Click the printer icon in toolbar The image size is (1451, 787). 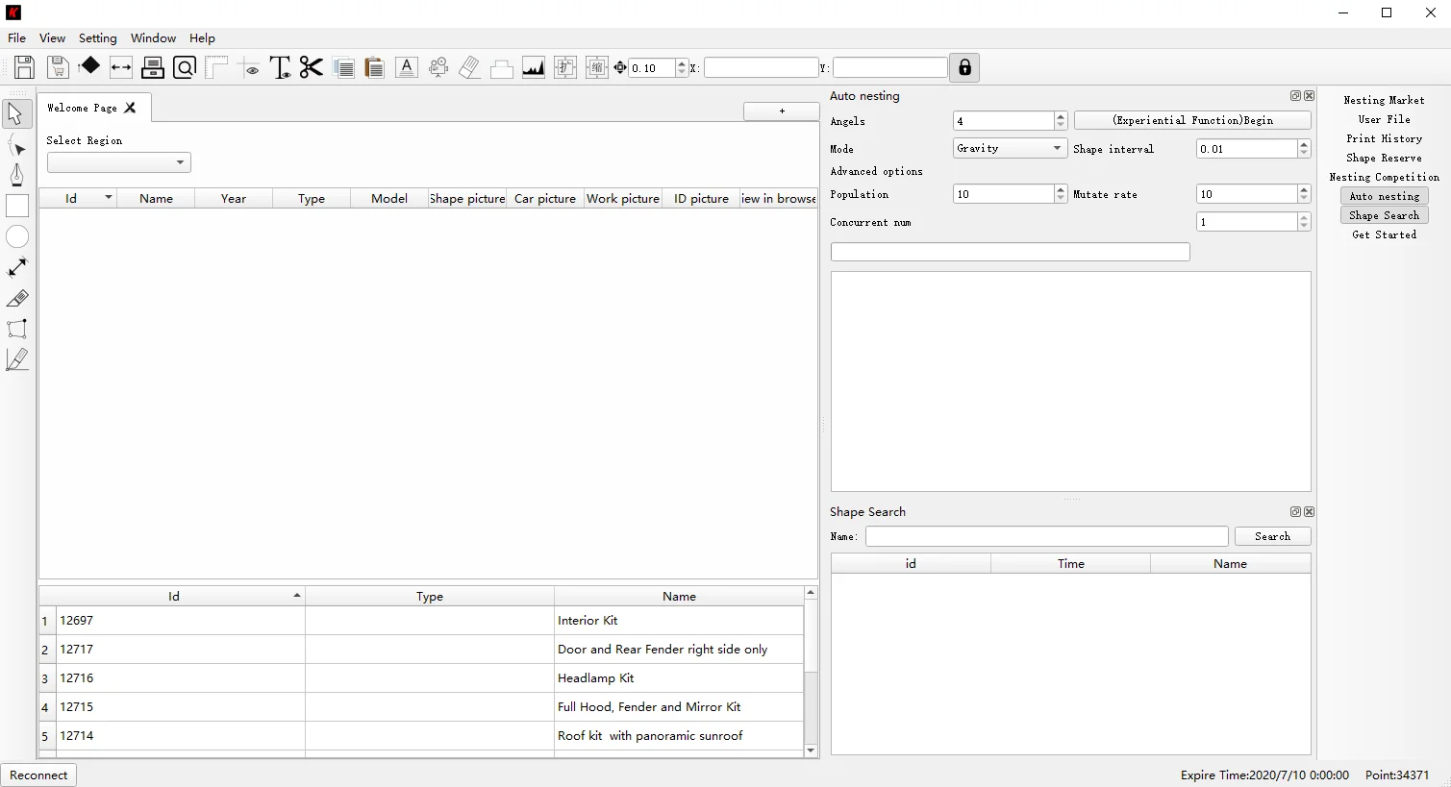pyautogui.click(x=153, y=67)
